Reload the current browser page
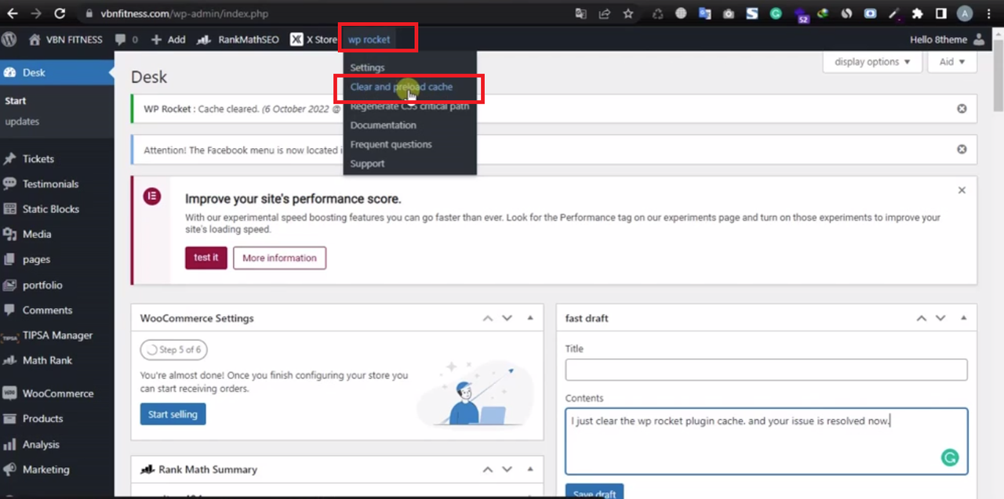This screenshot has height=499, width=1004. pyautogui.click(x=60, y=13)
